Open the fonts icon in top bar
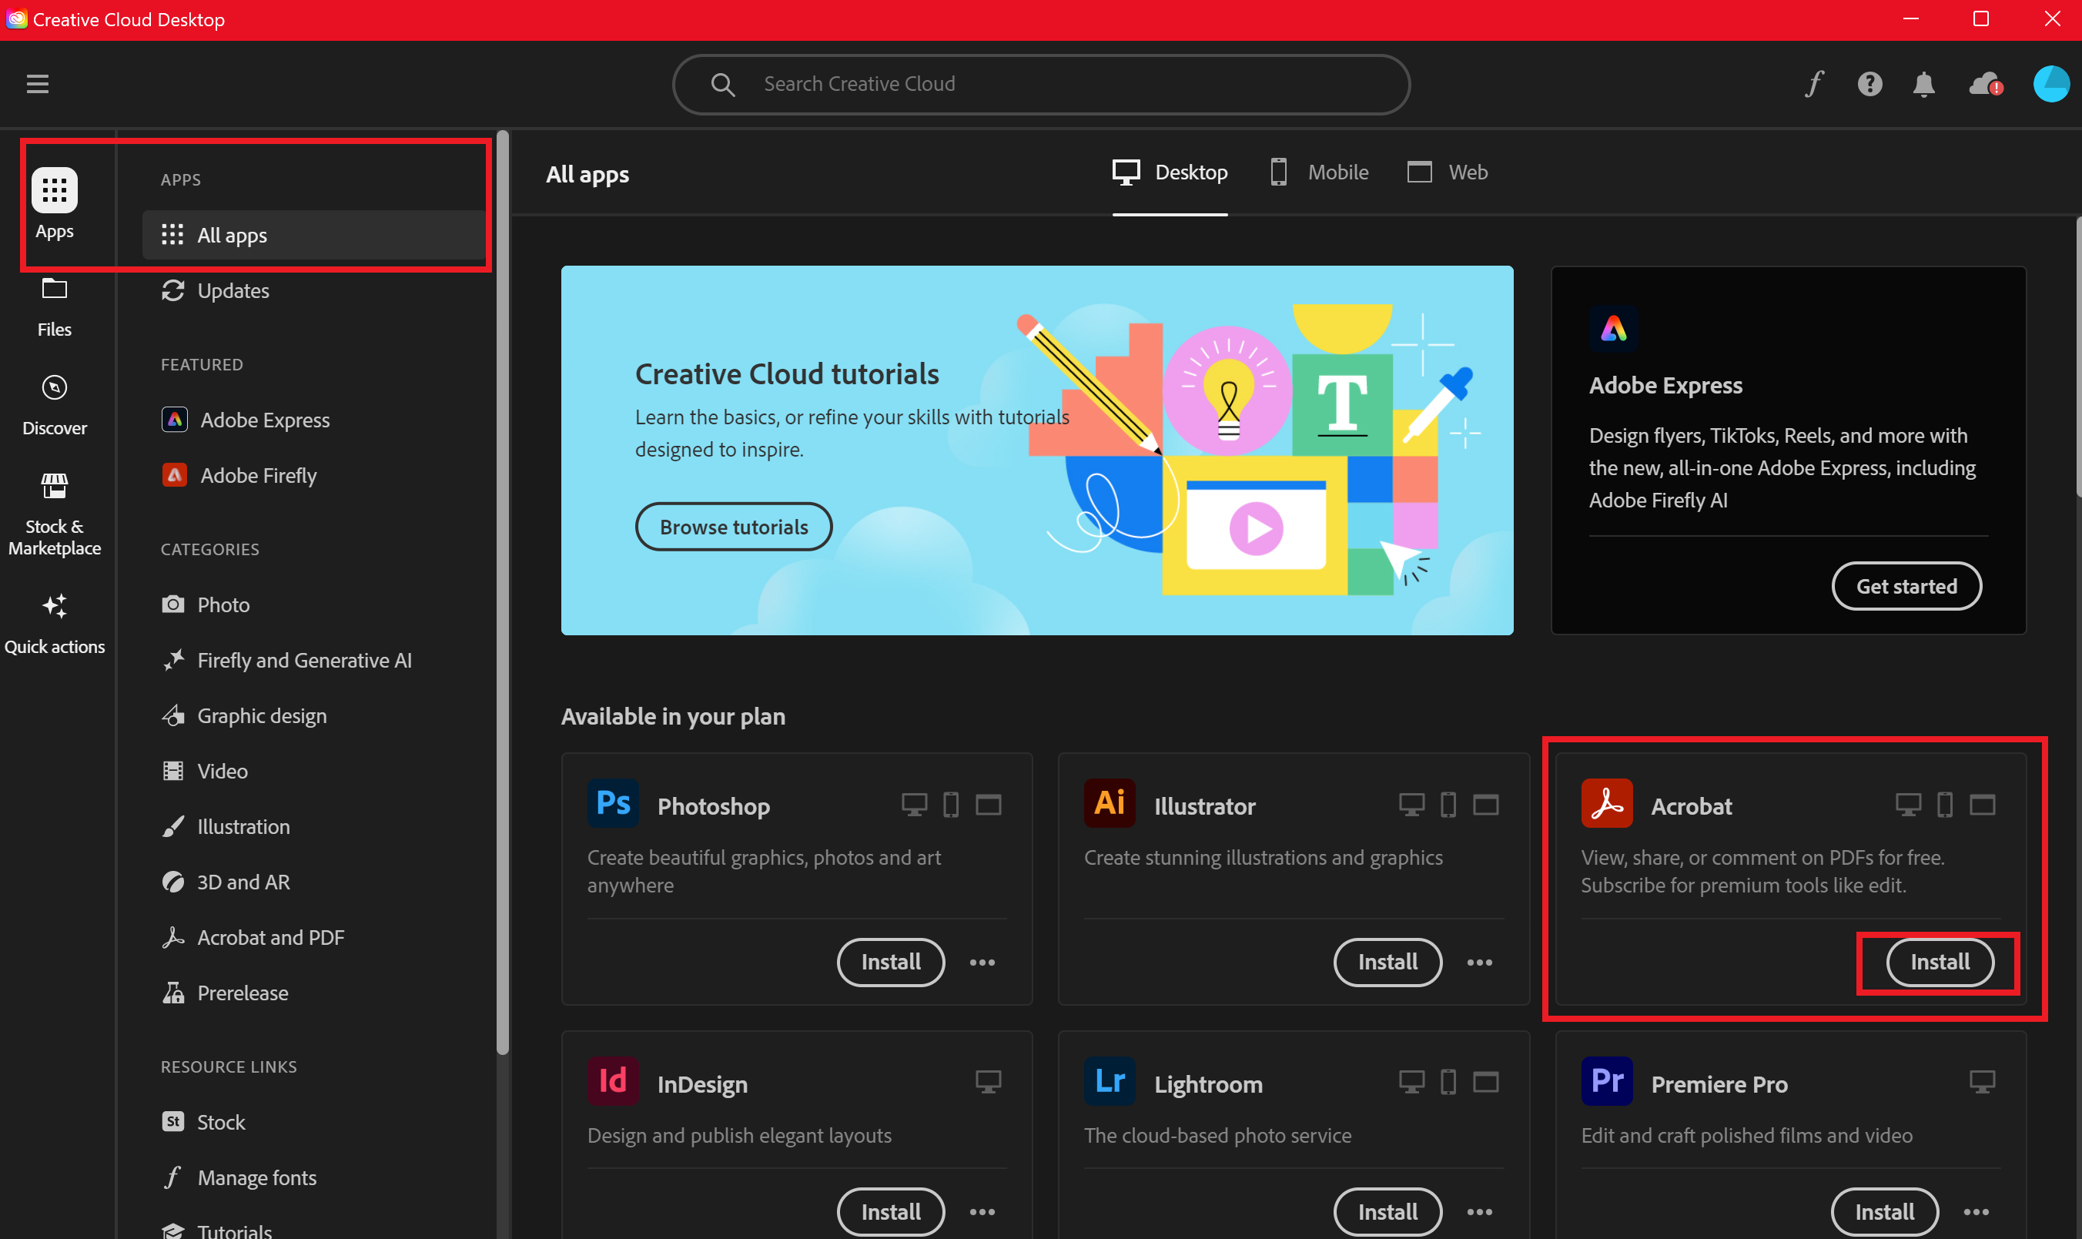This screenshot has height=1239, width=2082. pyautogui.click(x=1813, y=83)
